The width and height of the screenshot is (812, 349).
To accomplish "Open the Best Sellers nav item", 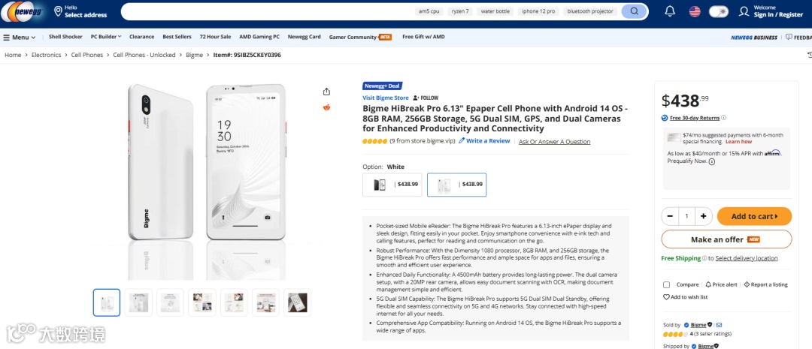I will click(x=177, y=37).
